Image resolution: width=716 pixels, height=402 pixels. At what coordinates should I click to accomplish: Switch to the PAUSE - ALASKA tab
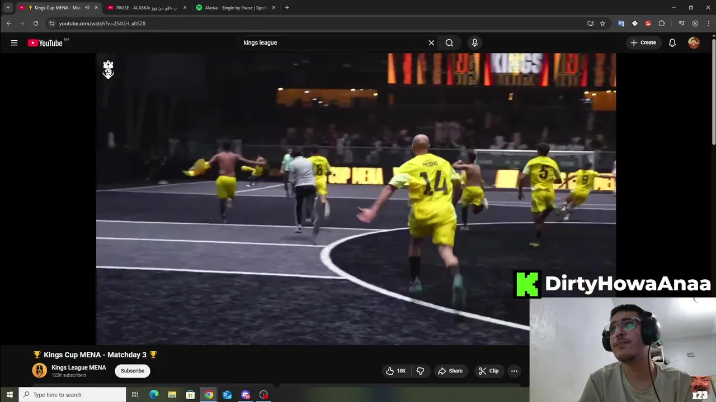coord(147,8)
